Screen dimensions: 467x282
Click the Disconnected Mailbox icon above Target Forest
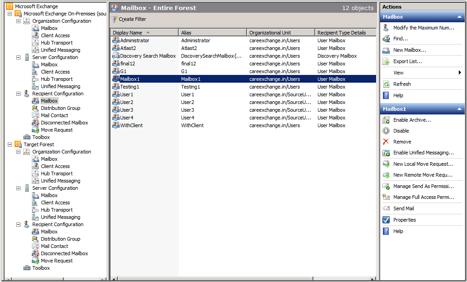click(35, 123)
